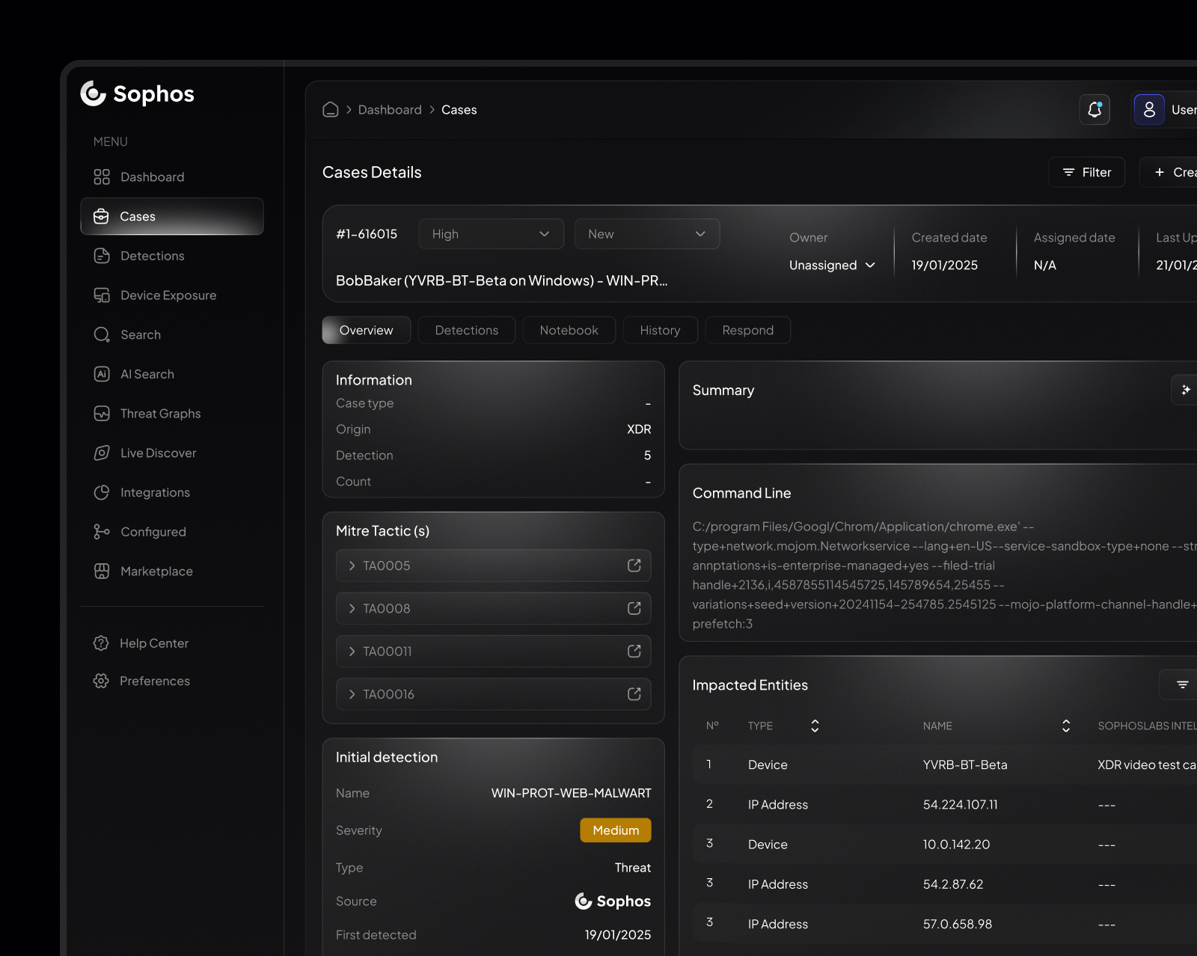
Task: Click the Threat Graphs sidebar icon
Action: coord(102,414)
